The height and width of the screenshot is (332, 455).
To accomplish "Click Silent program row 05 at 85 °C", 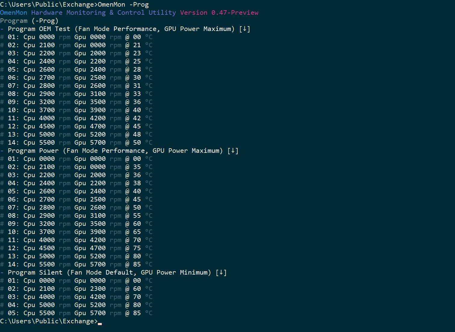I will [76, 313].
